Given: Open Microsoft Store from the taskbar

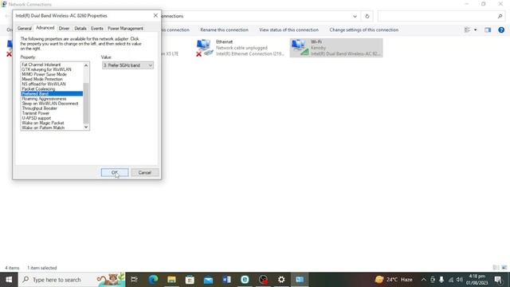Looking at the screenshot, I should pos(190,280).
